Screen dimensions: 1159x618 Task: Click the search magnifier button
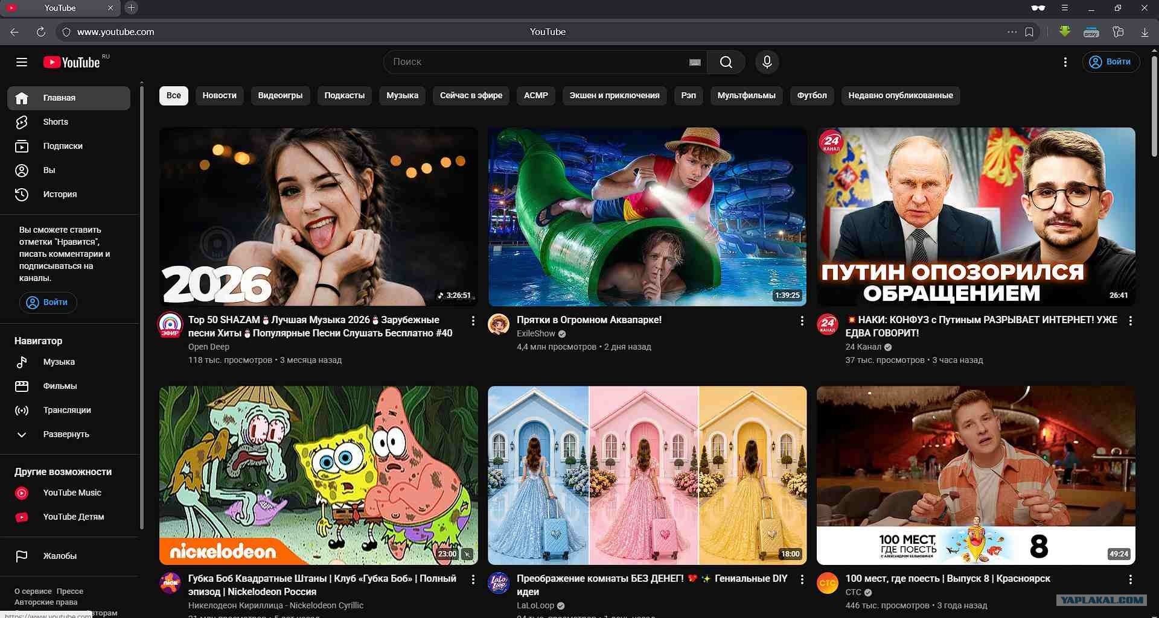(x=726, y=62)
